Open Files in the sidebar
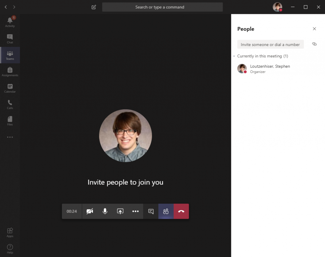The width and height of the screenshot is (325, 257). 10,121
